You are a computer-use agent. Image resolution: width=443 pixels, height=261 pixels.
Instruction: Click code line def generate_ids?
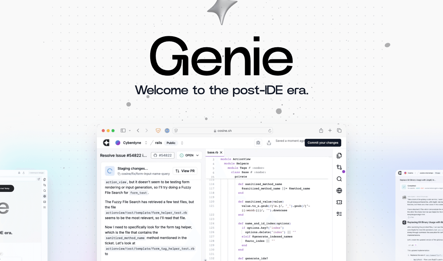coord(253,258)
